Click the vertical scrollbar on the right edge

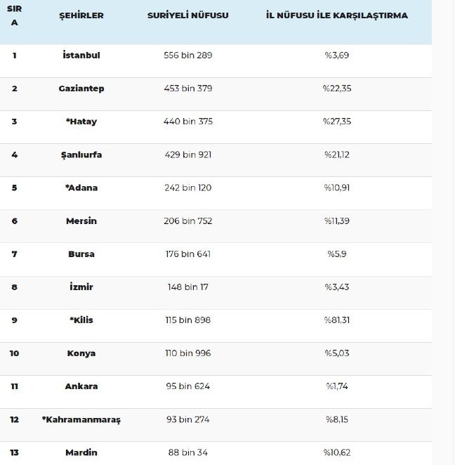click(444, 232)
